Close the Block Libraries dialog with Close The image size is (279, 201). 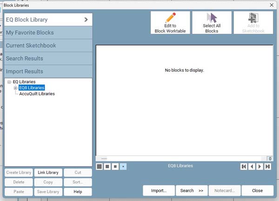257,190
